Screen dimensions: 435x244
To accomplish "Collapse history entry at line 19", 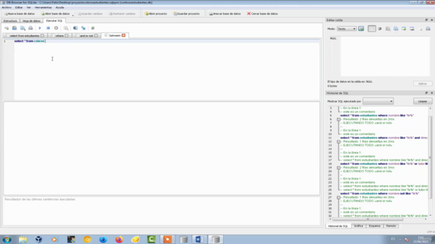I will pos(338,167).
